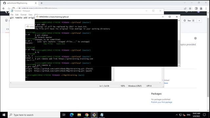This screenshot has width=210, height=118.
Task: Expand the Star dropdown arrow on GitHub
Action: tap(199, 21)
